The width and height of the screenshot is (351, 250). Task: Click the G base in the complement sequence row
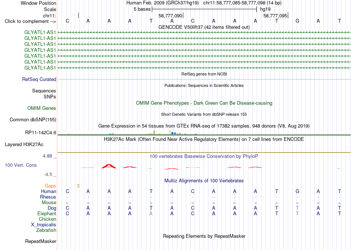[297, 21]
